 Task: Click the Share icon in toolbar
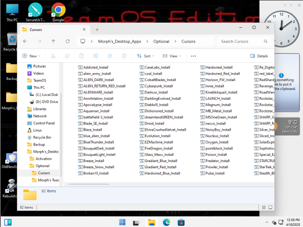[110, 56]
